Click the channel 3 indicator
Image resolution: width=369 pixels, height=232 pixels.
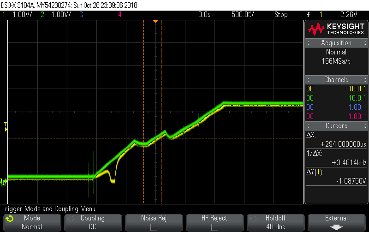point(81,15)
